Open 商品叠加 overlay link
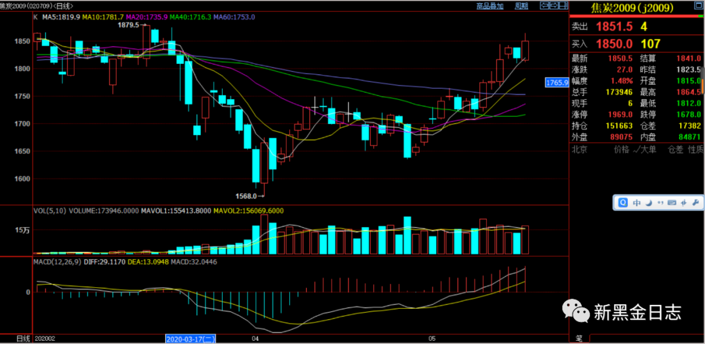 pos(490,6)
